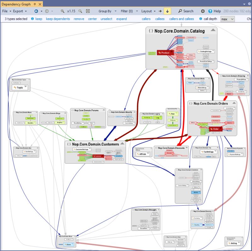The image size is (252, 251).
Task: Select the Dependency Graph tab
Action: pos(17,4)
